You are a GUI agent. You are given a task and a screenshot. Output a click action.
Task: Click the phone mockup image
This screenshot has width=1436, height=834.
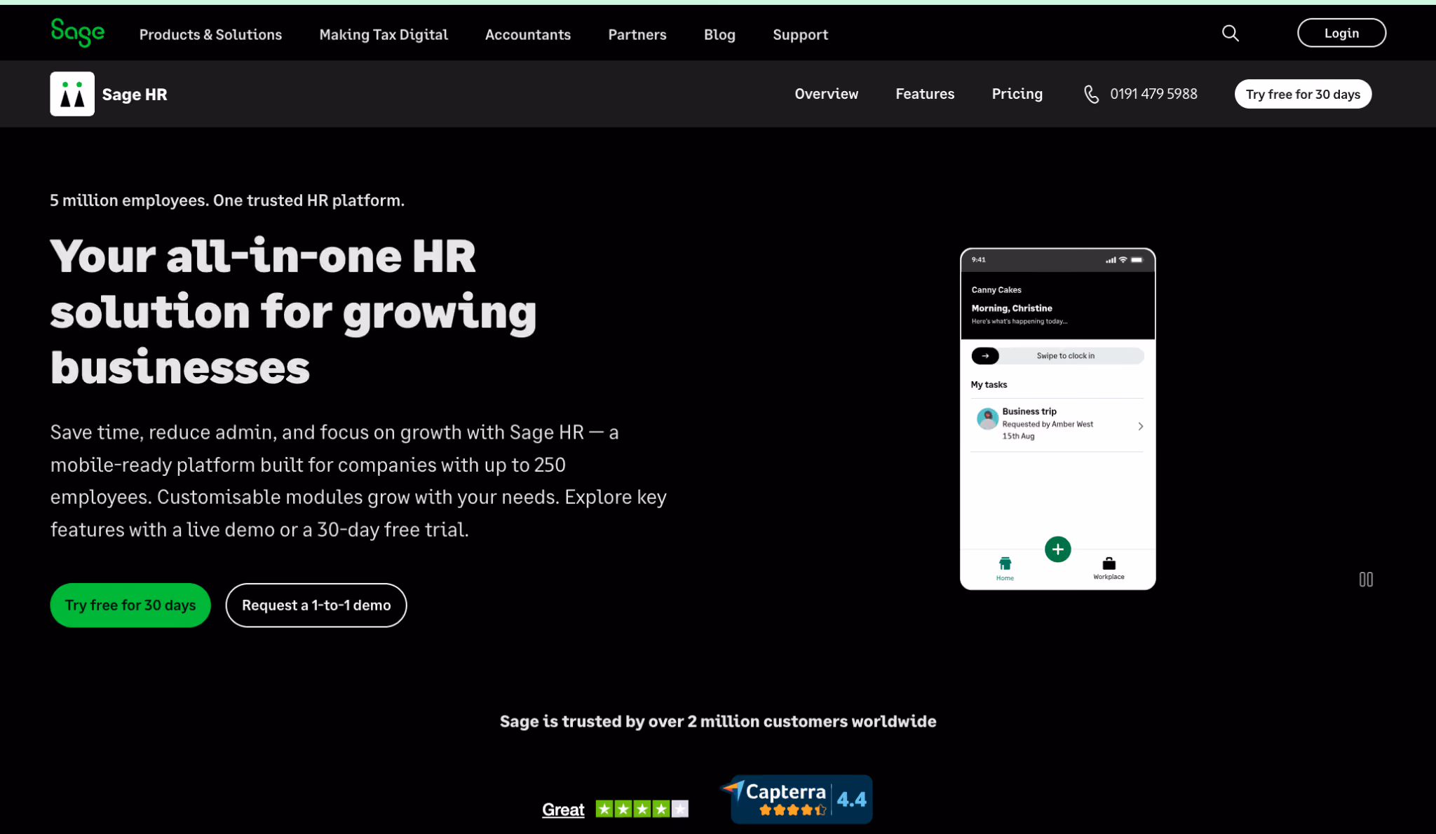coord(1057,418)
